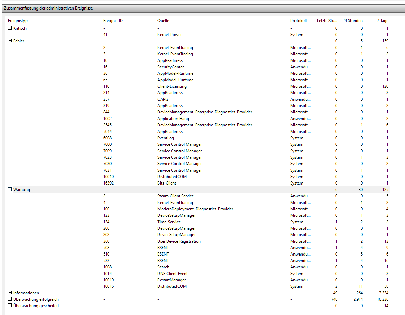Select the ESENT event 508 row

[198, 248]
